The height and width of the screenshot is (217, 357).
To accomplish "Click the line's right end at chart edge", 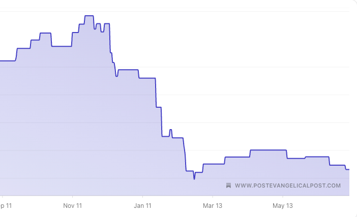I will point(349,170).
